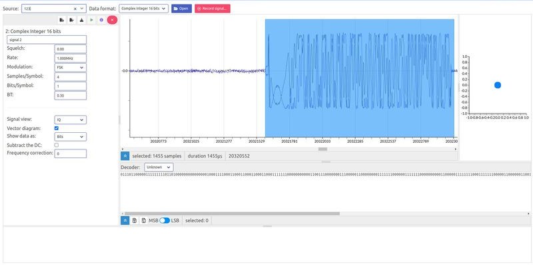This screenshot has width=533, height=265.
Task: Toggle the Vector diagram checkbox
Action: (x=57, y=128)
